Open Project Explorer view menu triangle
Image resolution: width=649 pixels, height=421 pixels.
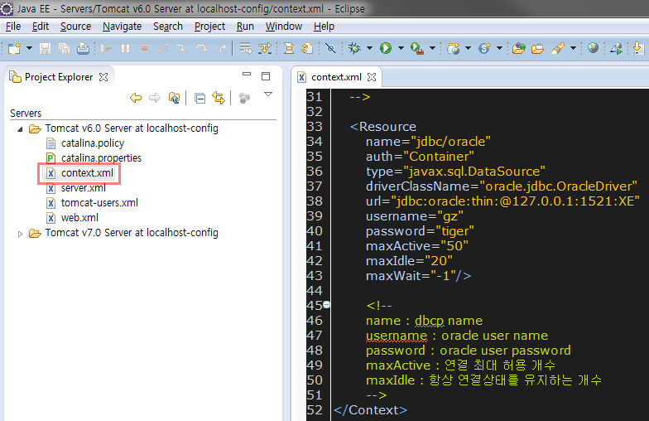(x=267, y=95)
